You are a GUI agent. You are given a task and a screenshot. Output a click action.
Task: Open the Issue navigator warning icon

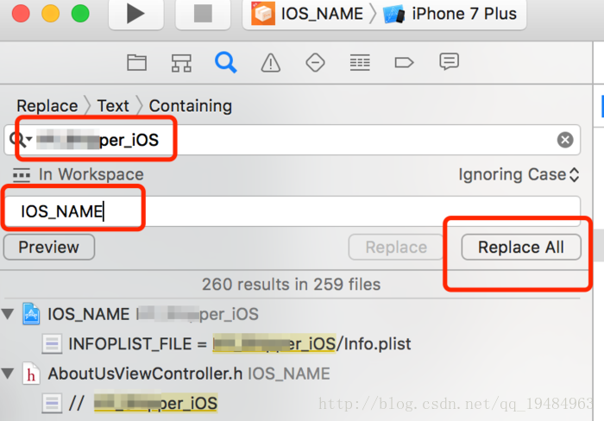coord(271,62)
